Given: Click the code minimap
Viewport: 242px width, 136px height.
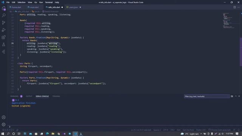Looking at the screenshot, I should pos(229,21).
